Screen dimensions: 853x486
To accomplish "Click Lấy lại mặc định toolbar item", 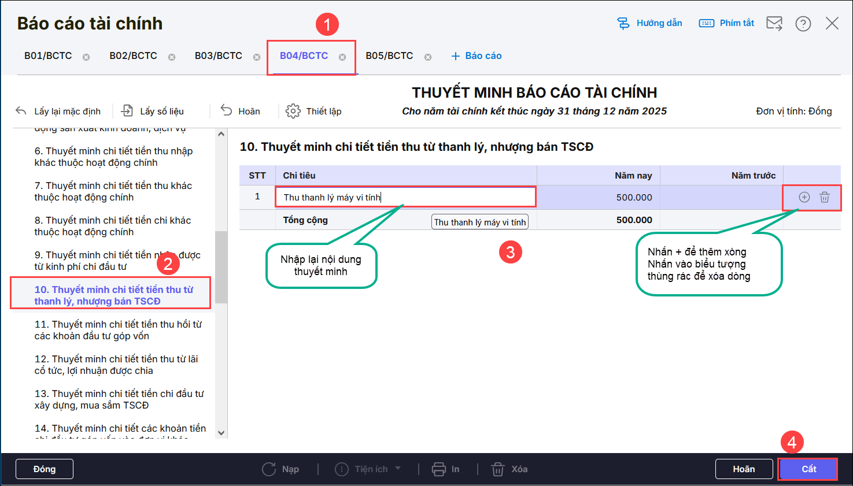I will (x=58, y=111).
